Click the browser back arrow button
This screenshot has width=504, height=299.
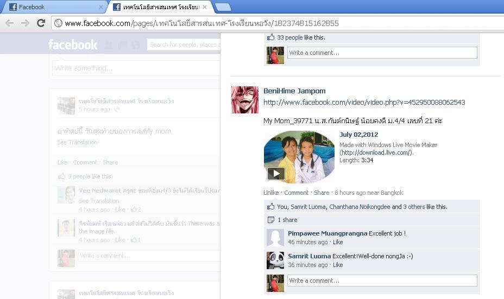tap(9, 23)
